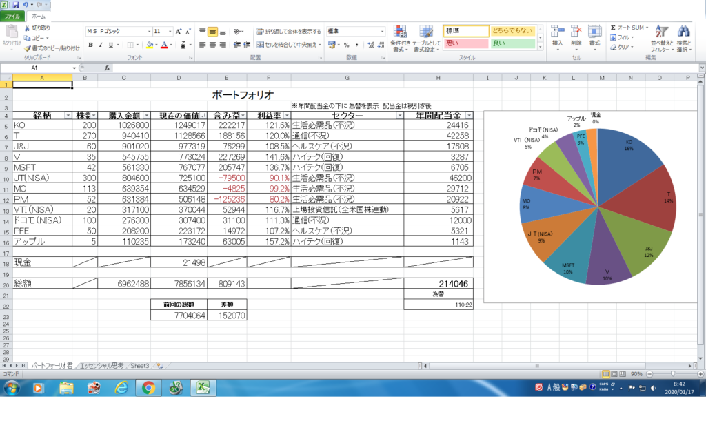Open the 条件付き書式 conditional formatting menu

400,39
